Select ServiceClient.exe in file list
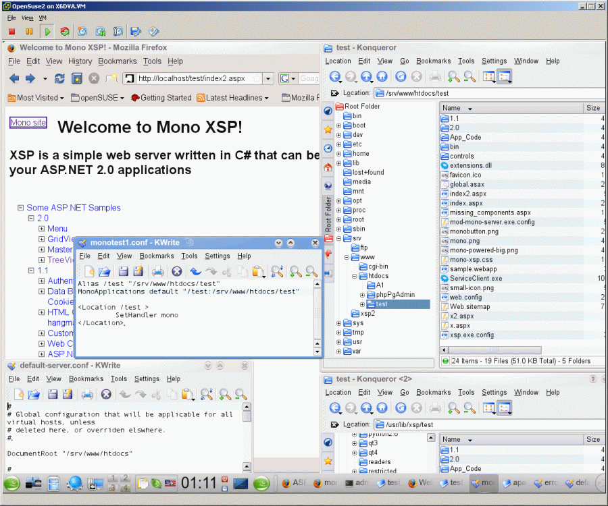This screenshot has width=608, height=506. coord(476,279)
